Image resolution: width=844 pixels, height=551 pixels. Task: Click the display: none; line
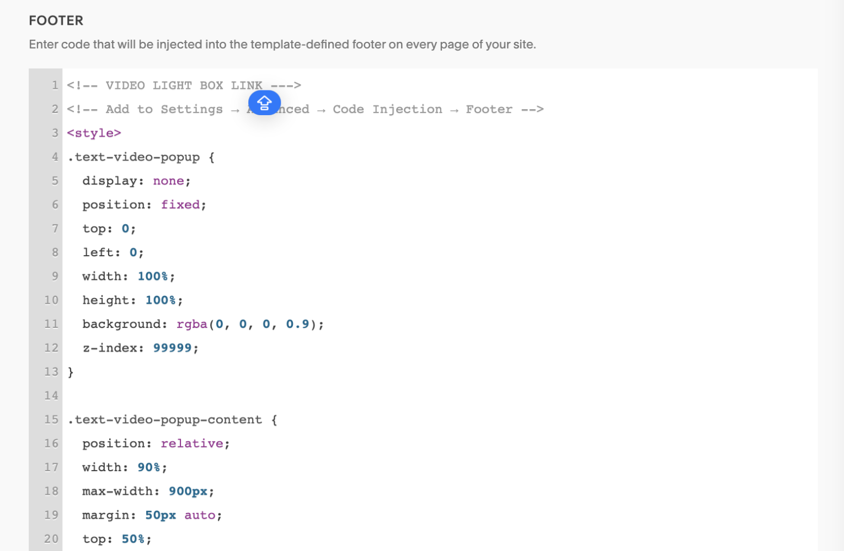click(x=136, y=181)
